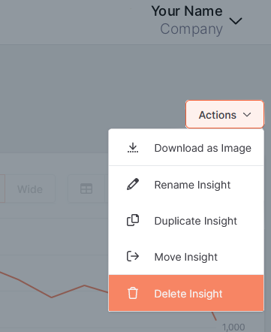Open the Your Name profile
Screen dimensions: 271x332
coord(187,11)
